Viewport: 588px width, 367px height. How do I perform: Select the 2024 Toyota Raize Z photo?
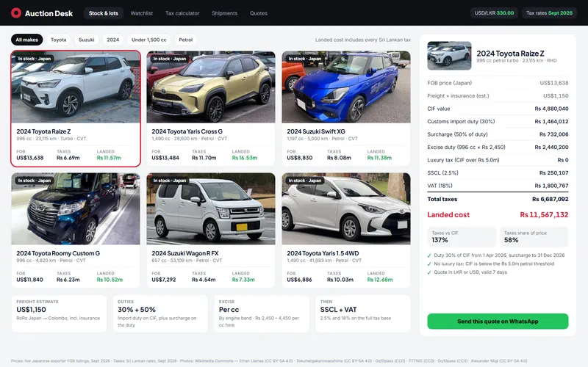pos(76,87)
